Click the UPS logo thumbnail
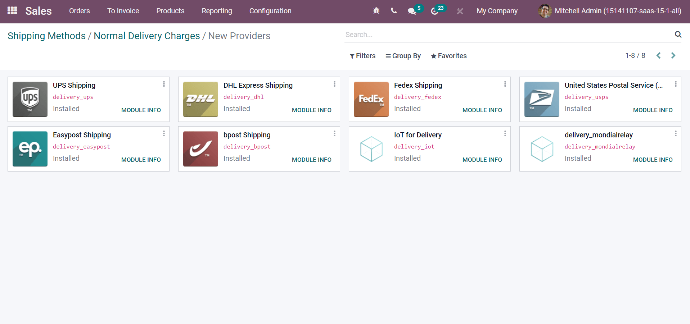This screenshot has width=690, height=324. coord(30,99)
